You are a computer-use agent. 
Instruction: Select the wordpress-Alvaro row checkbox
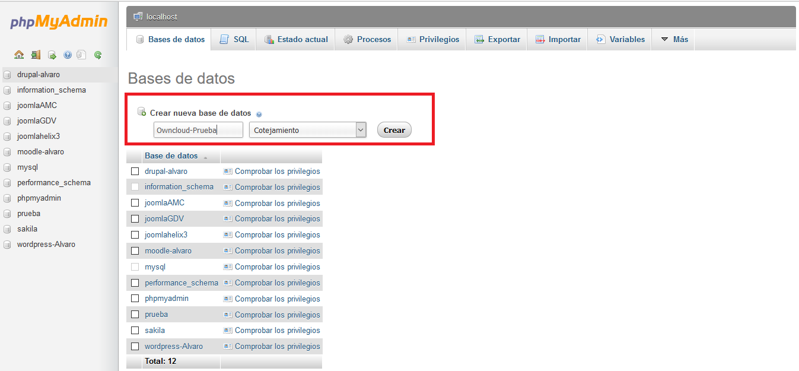tap(135, 347)
